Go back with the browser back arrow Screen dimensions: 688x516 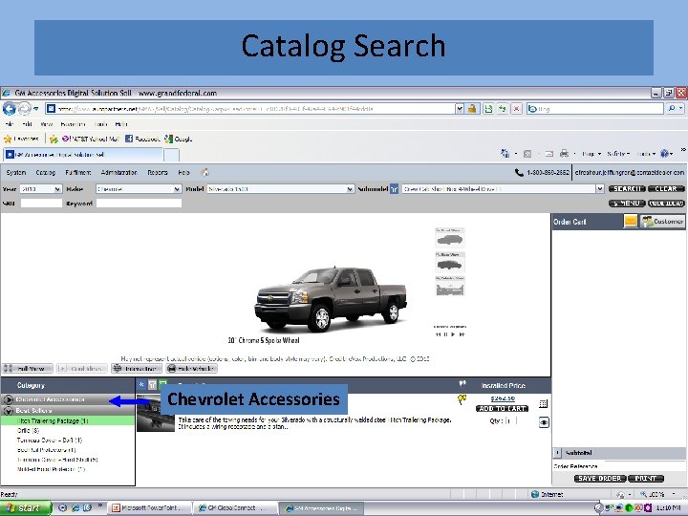pyautogui.click(x=9, y=108)
